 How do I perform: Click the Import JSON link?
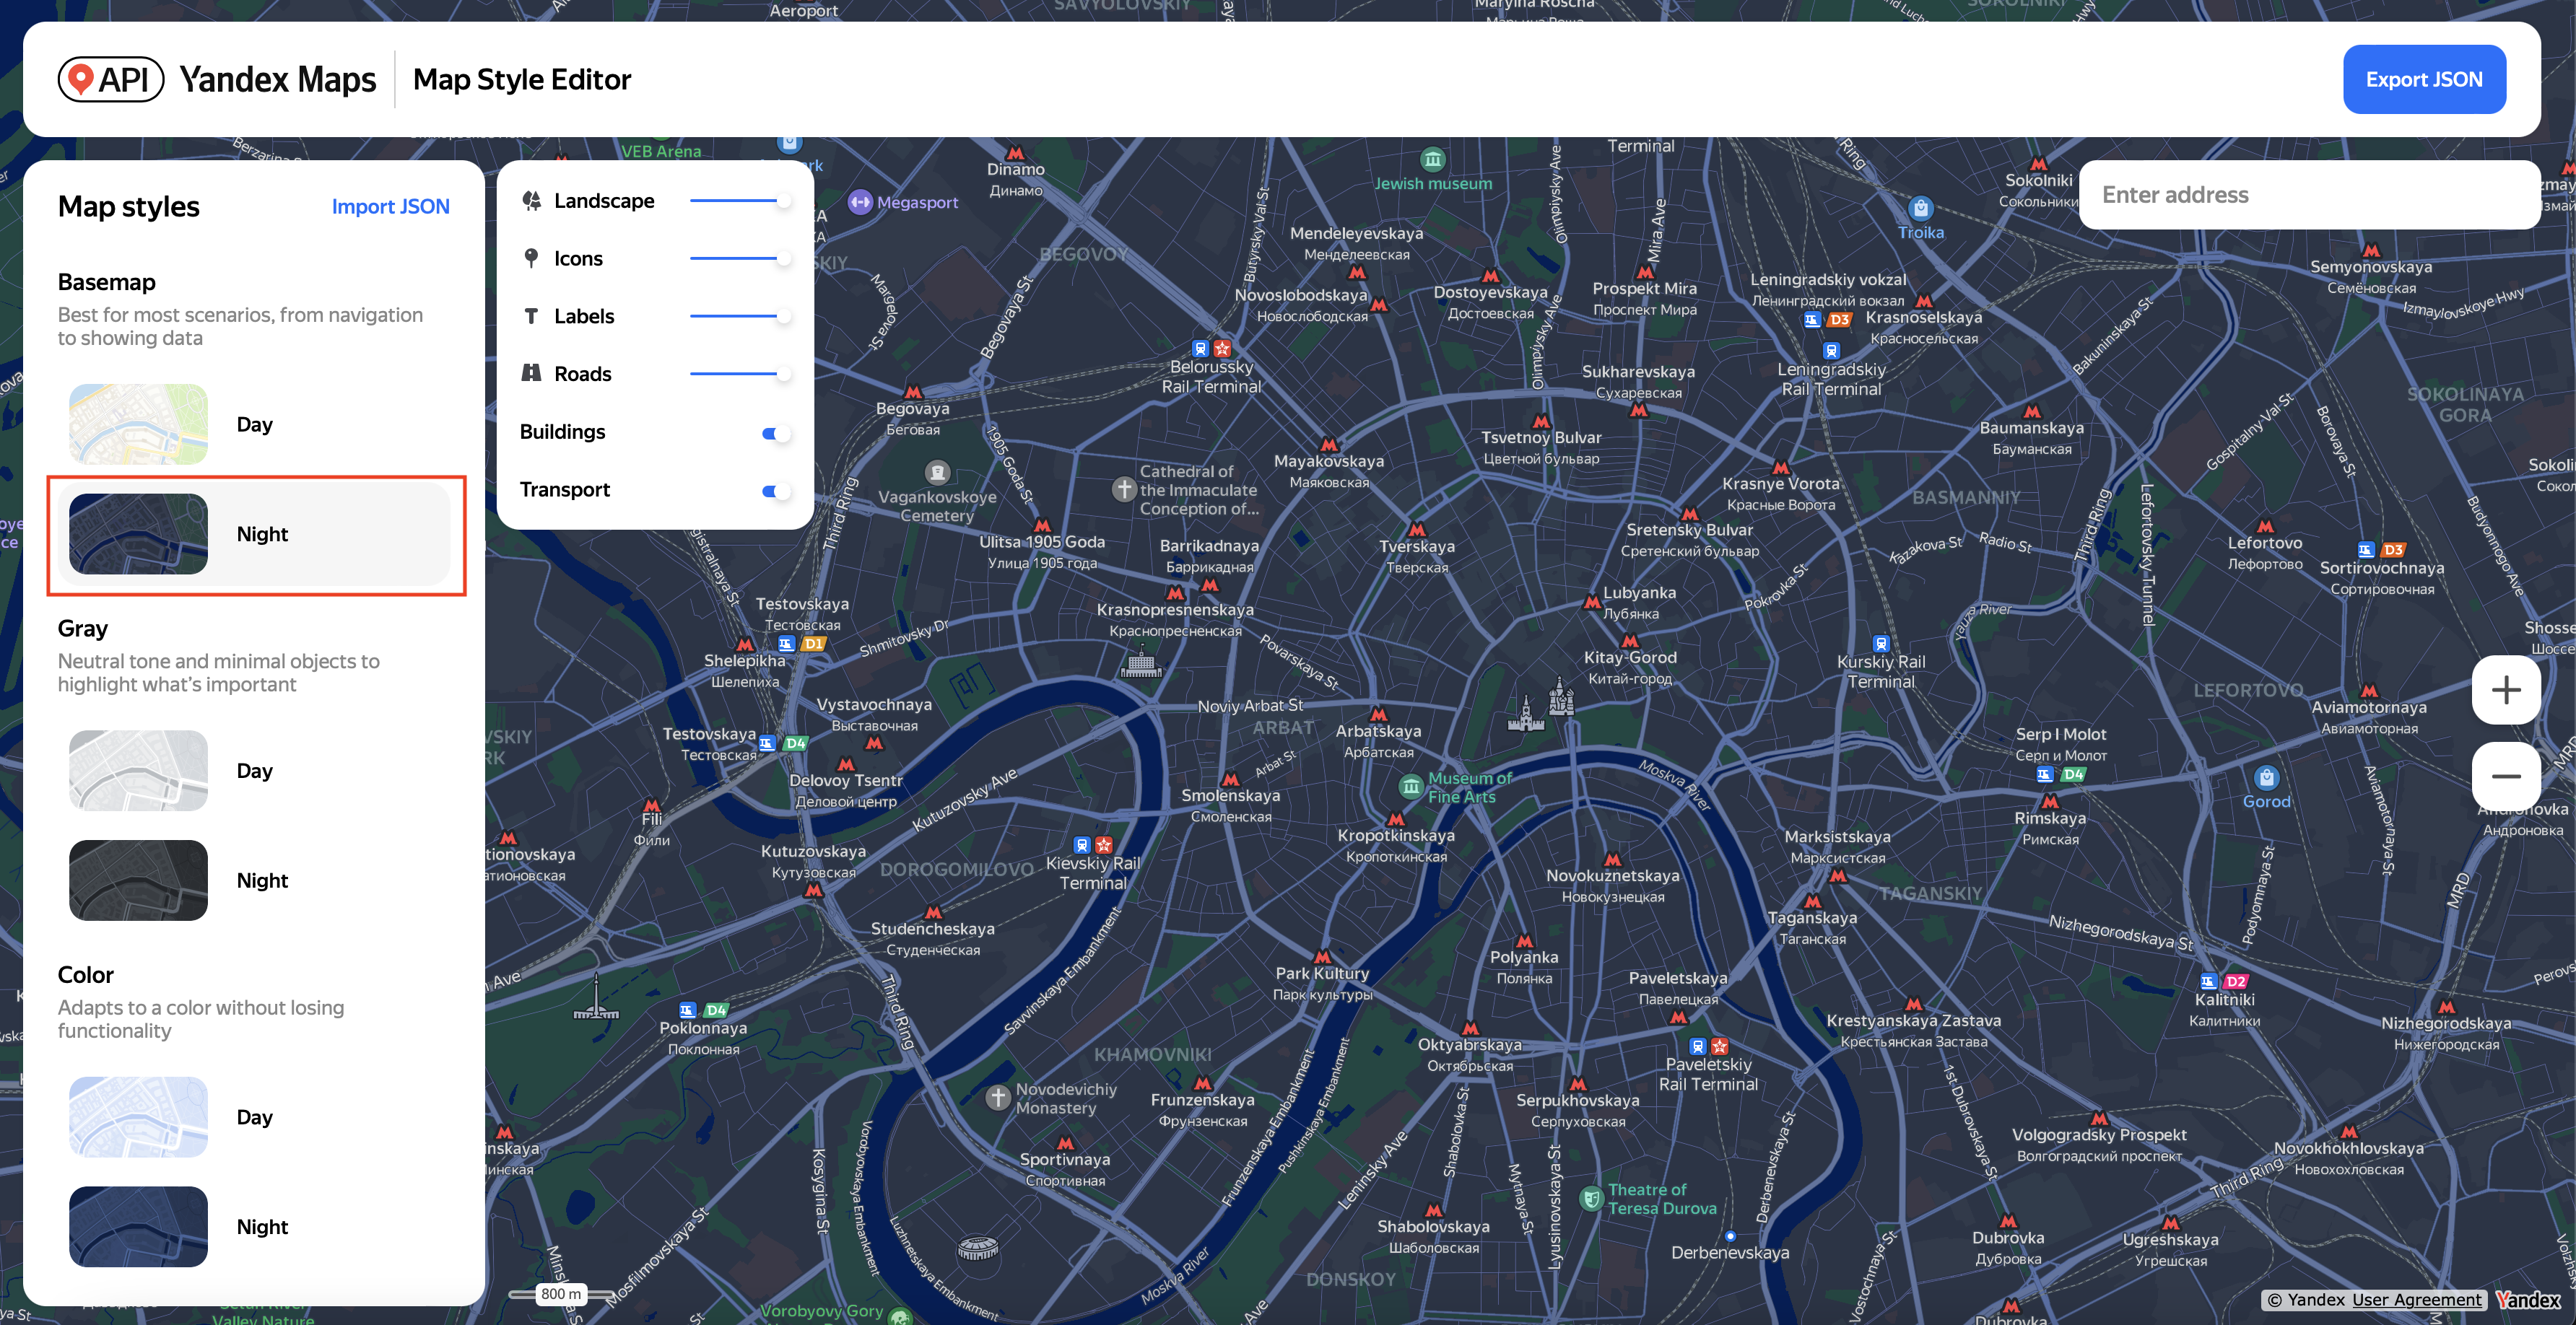tap(390, 207)
